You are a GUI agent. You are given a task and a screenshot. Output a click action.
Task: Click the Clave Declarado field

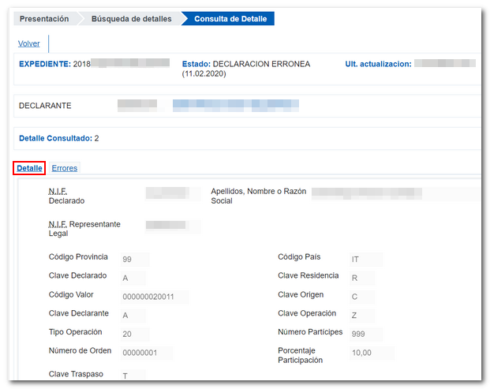(134, 278)
